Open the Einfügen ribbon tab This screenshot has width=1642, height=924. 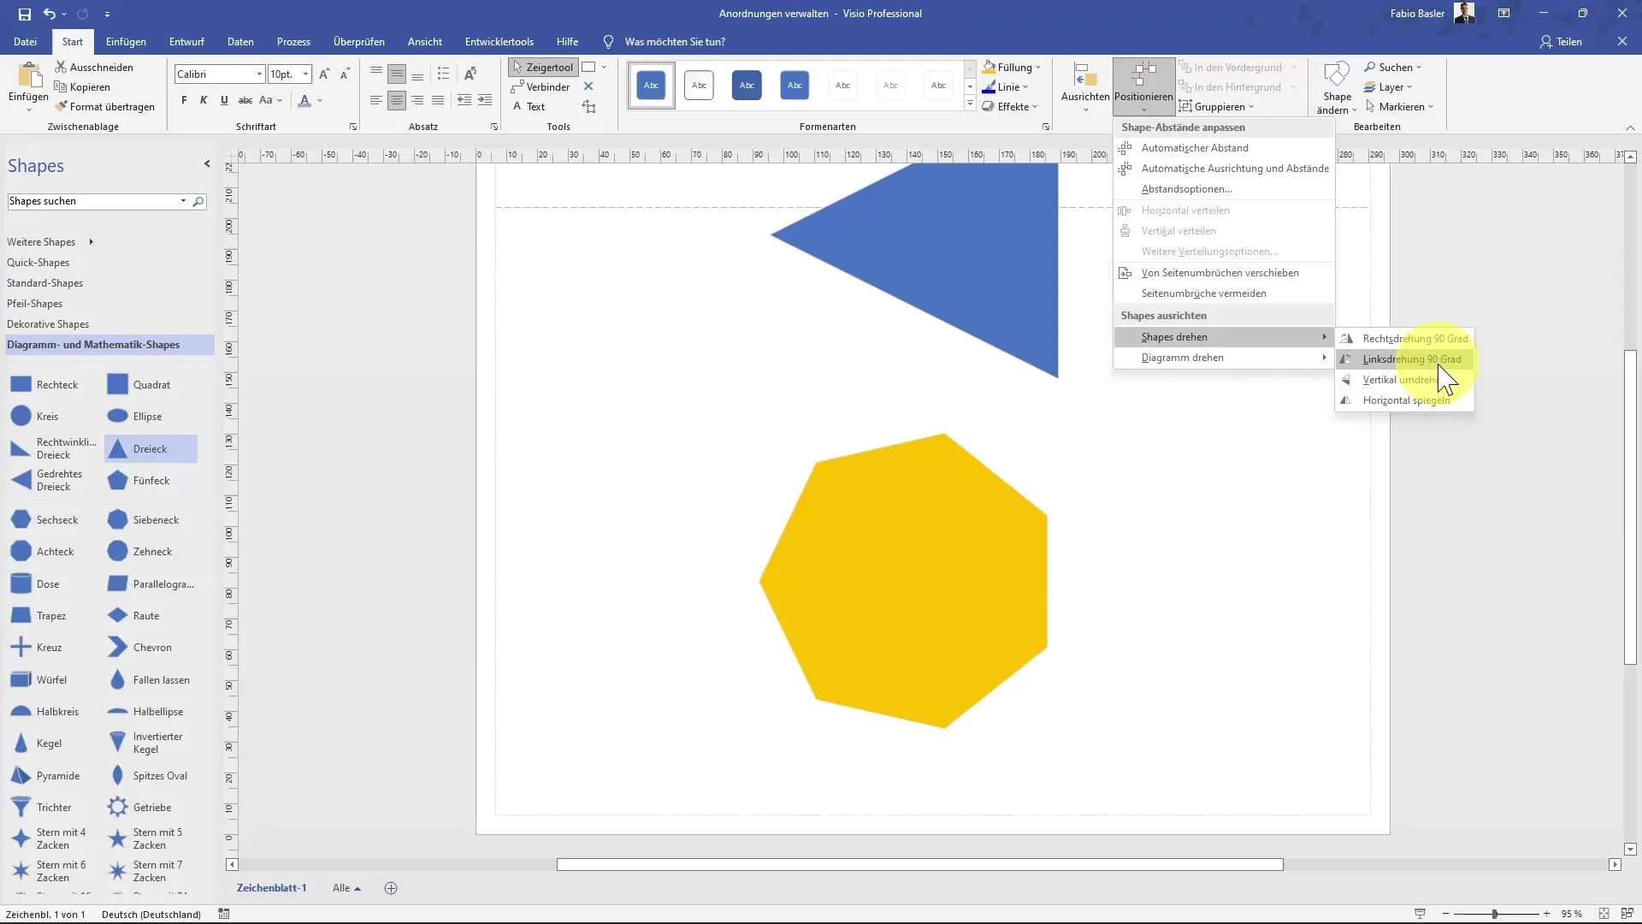(x=126, y=41)
